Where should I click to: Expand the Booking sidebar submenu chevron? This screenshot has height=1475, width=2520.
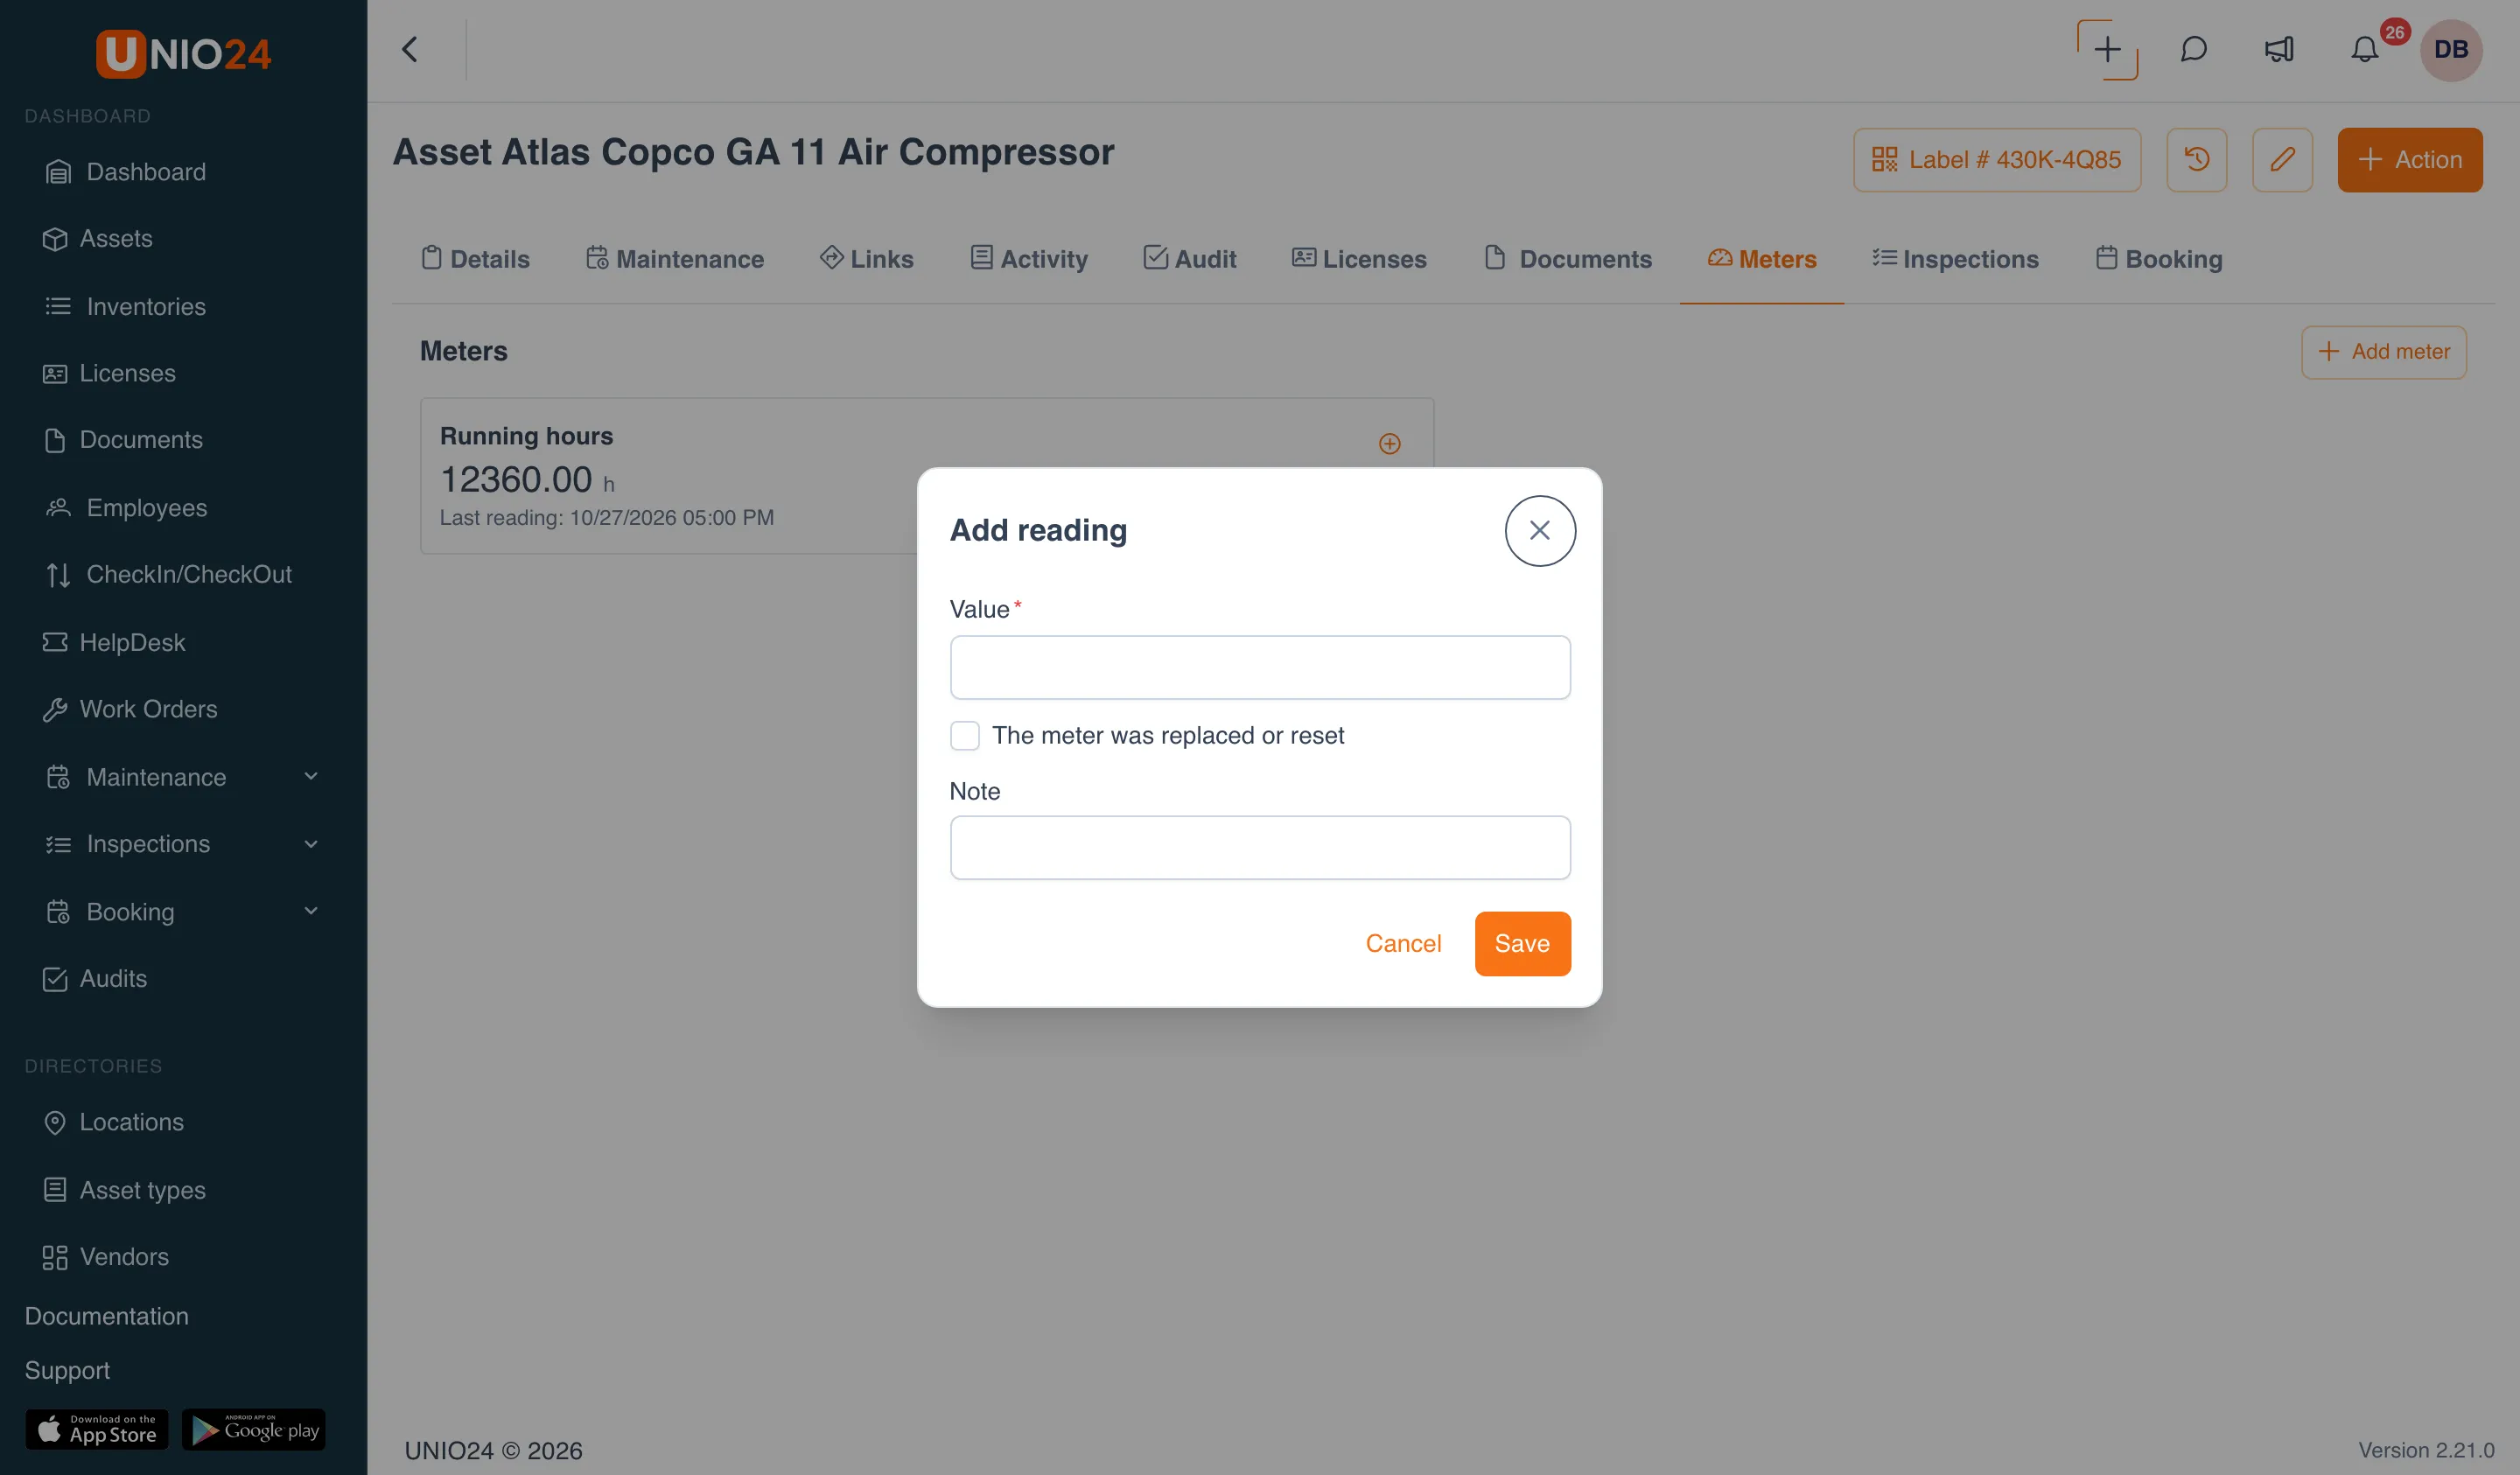pos(311,911)
